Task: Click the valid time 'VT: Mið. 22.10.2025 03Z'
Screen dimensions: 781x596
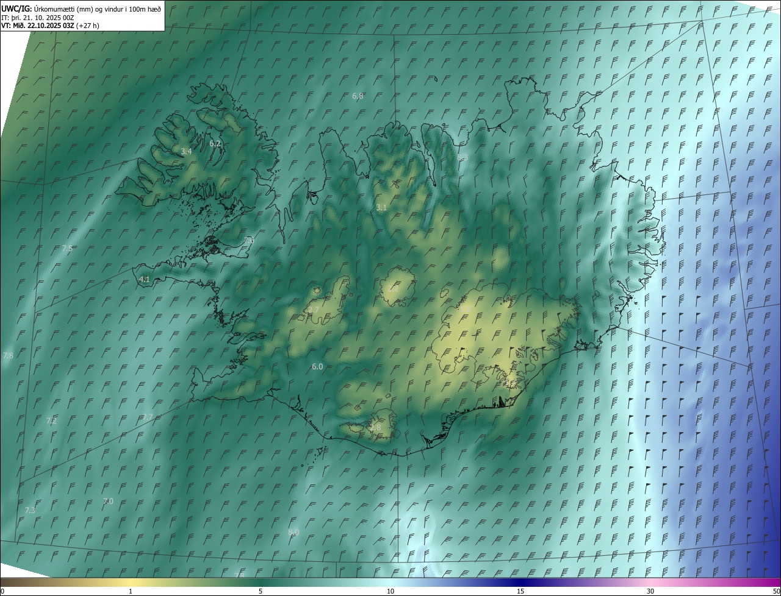Action: (38, 26)
